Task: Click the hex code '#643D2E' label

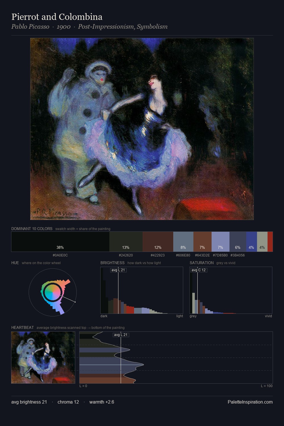Action: click(202, 255)
